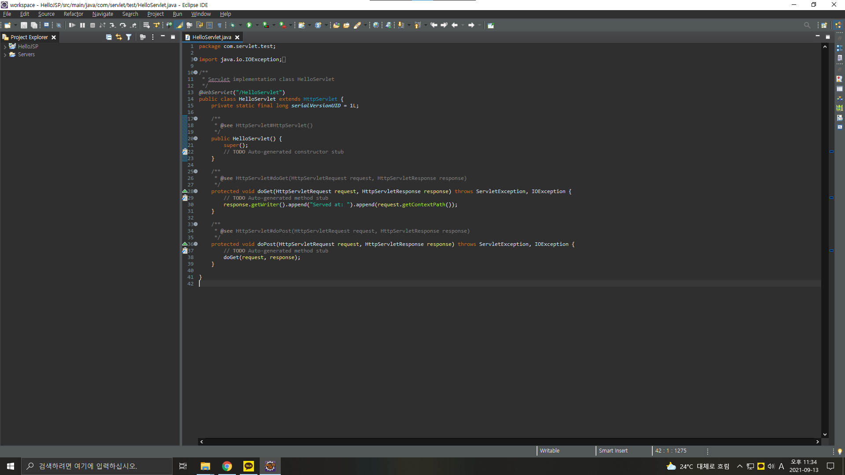Click the Back navigation arrow
Viewport: 845px width, 475px height.
455,26
